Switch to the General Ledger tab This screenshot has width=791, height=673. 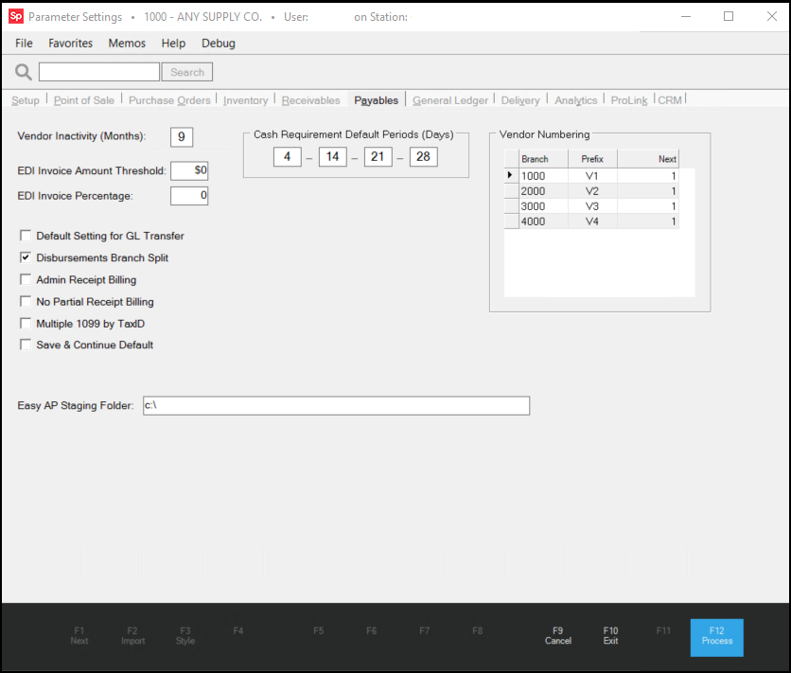(450, 100)
